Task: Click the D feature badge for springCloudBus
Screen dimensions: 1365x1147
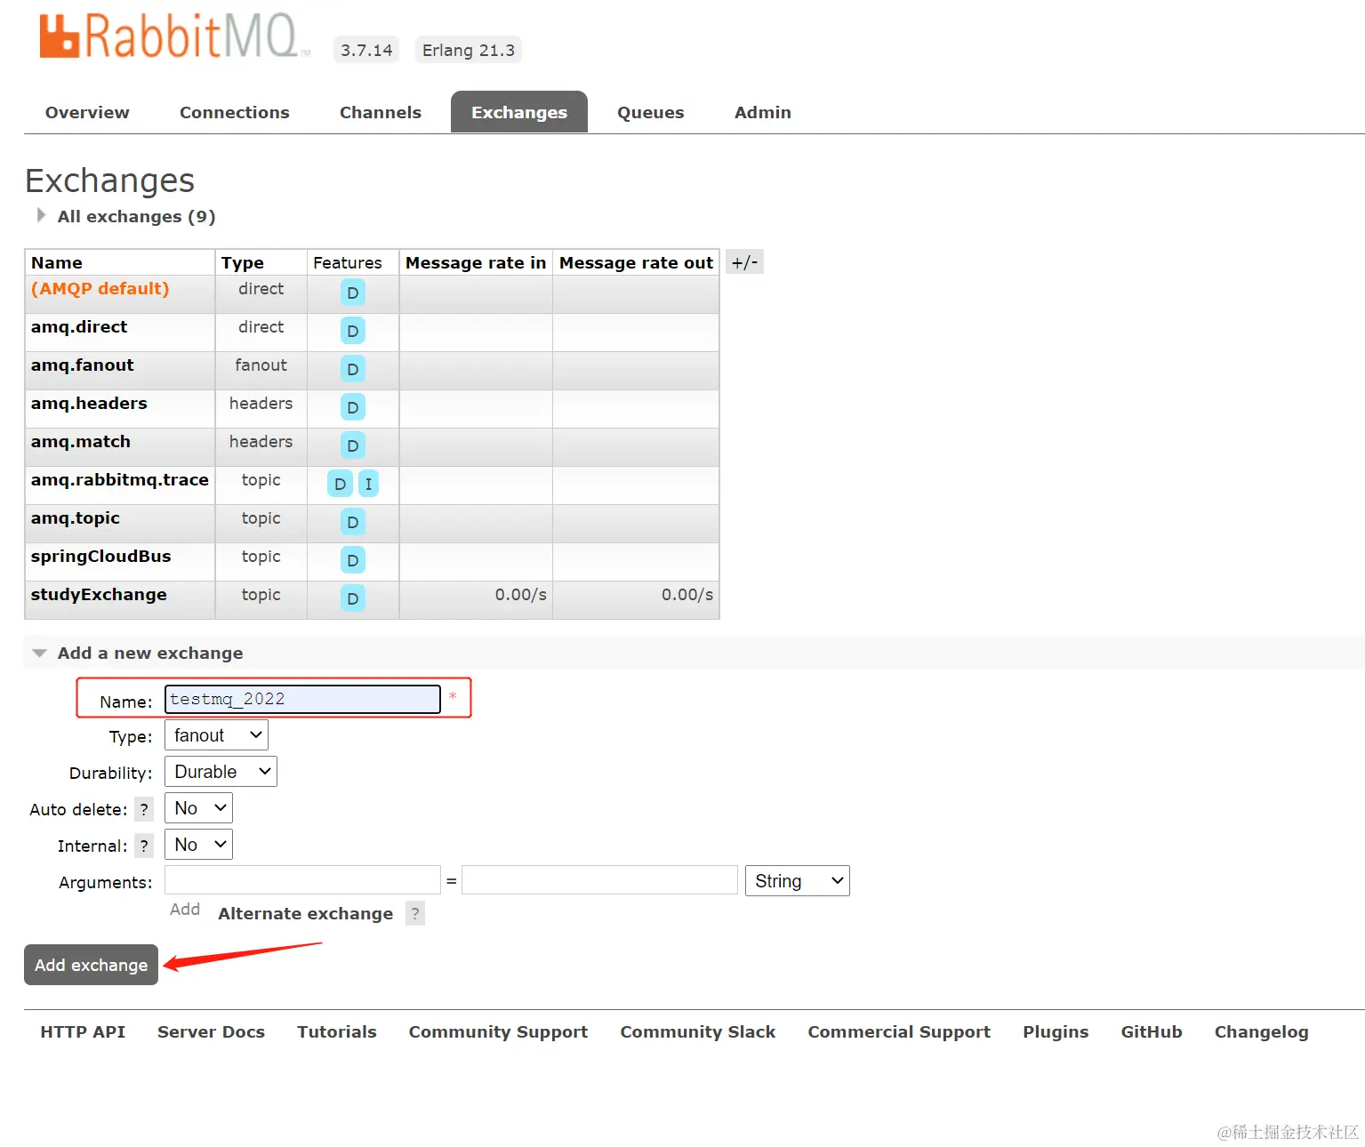Action: [x=353, y=560]
